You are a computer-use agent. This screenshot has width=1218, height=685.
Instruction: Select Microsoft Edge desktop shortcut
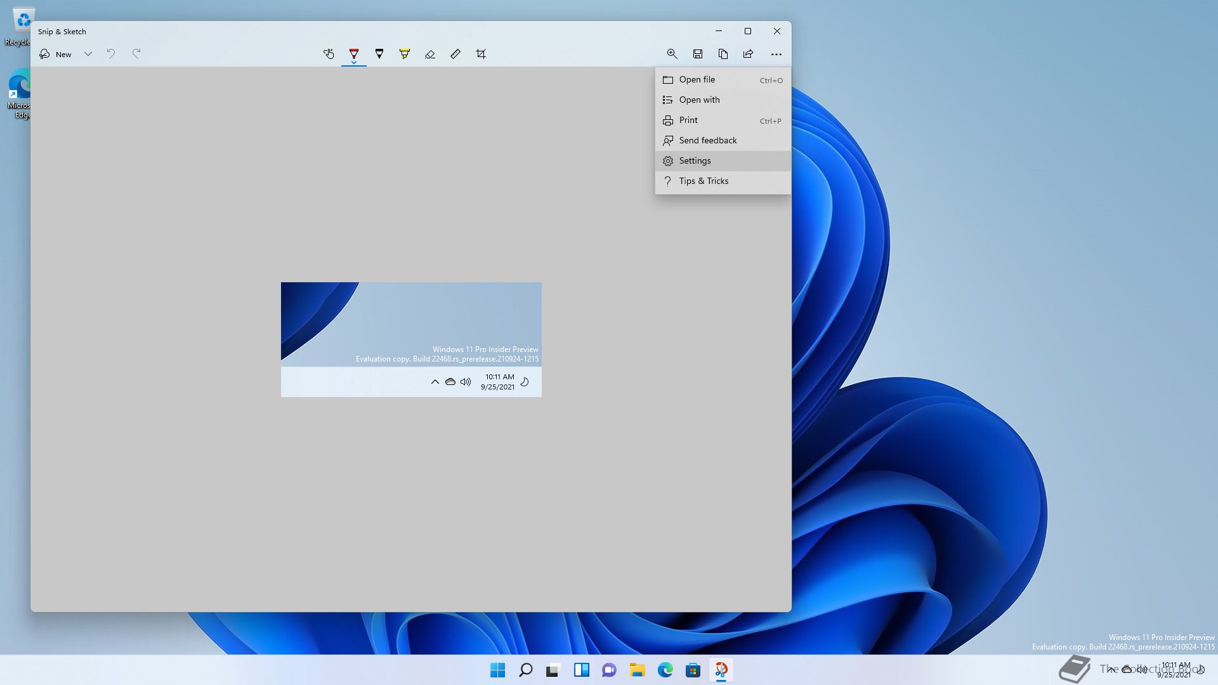[19, 95]
